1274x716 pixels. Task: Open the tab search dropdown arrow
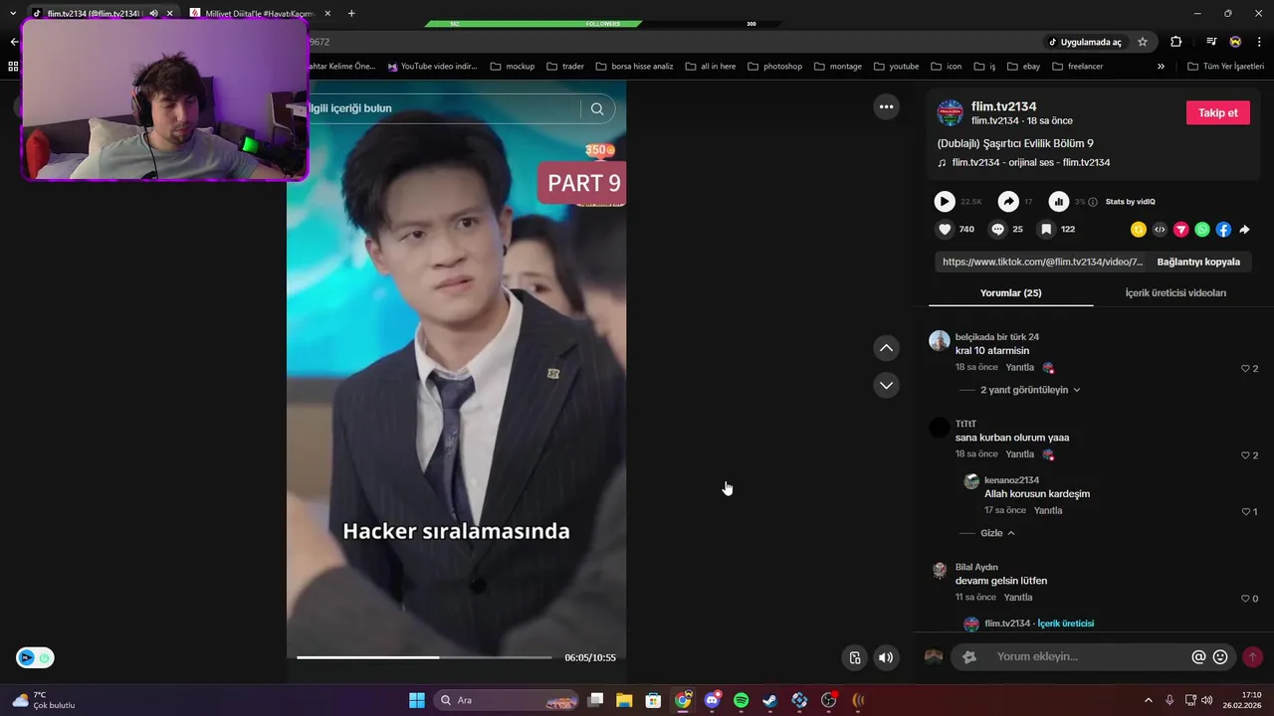coord(13,13)
